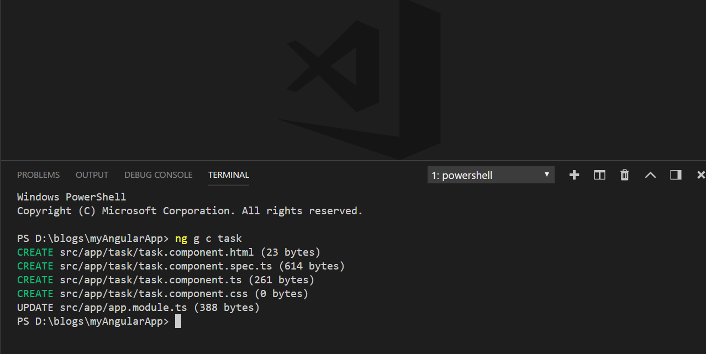Open the '1: powershell' terminal selector dropdown

491,175
